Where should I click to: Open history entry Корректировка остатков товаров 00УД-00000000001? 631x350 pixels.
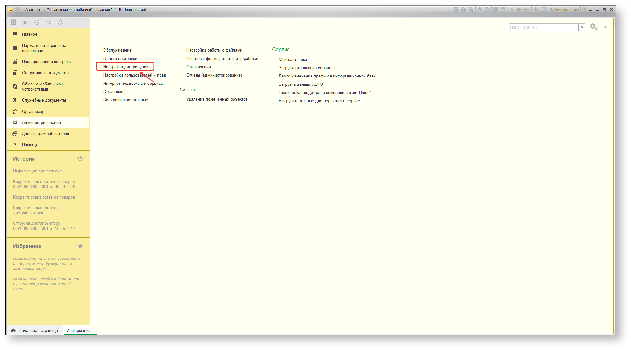(x=46, y=184)
